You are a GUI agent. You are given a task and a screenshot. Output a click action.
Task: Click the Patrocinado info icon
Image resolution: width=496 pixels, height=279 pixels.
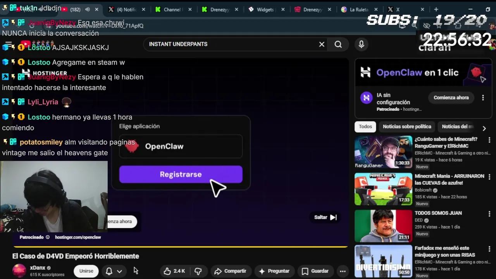48,237
